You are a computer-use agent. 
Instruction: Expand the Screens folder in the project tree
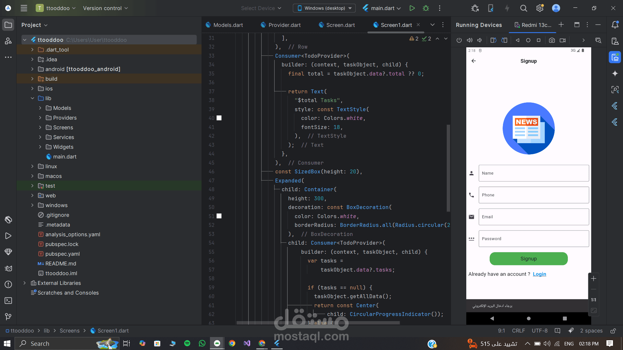[x=40, y=127]
